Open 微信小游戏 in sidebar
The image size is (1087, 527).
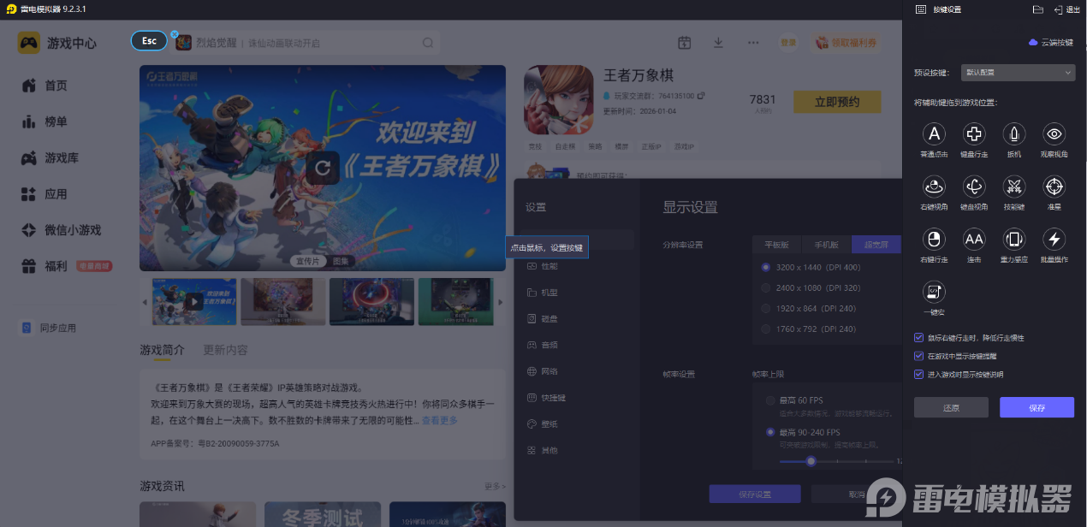pos(62,230)
